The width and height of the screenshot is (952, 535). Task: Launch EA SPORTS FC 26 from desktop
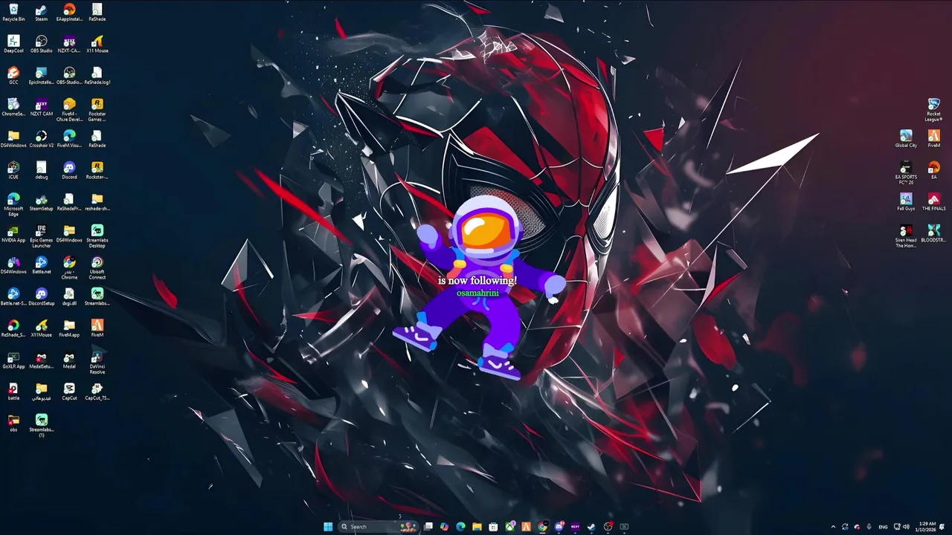coord(906,172)
